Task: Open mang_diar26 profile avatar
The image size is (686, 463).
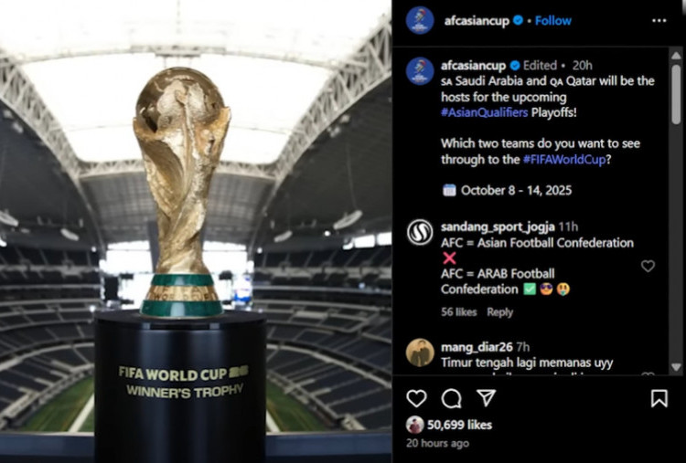Action: pos(420,353)
